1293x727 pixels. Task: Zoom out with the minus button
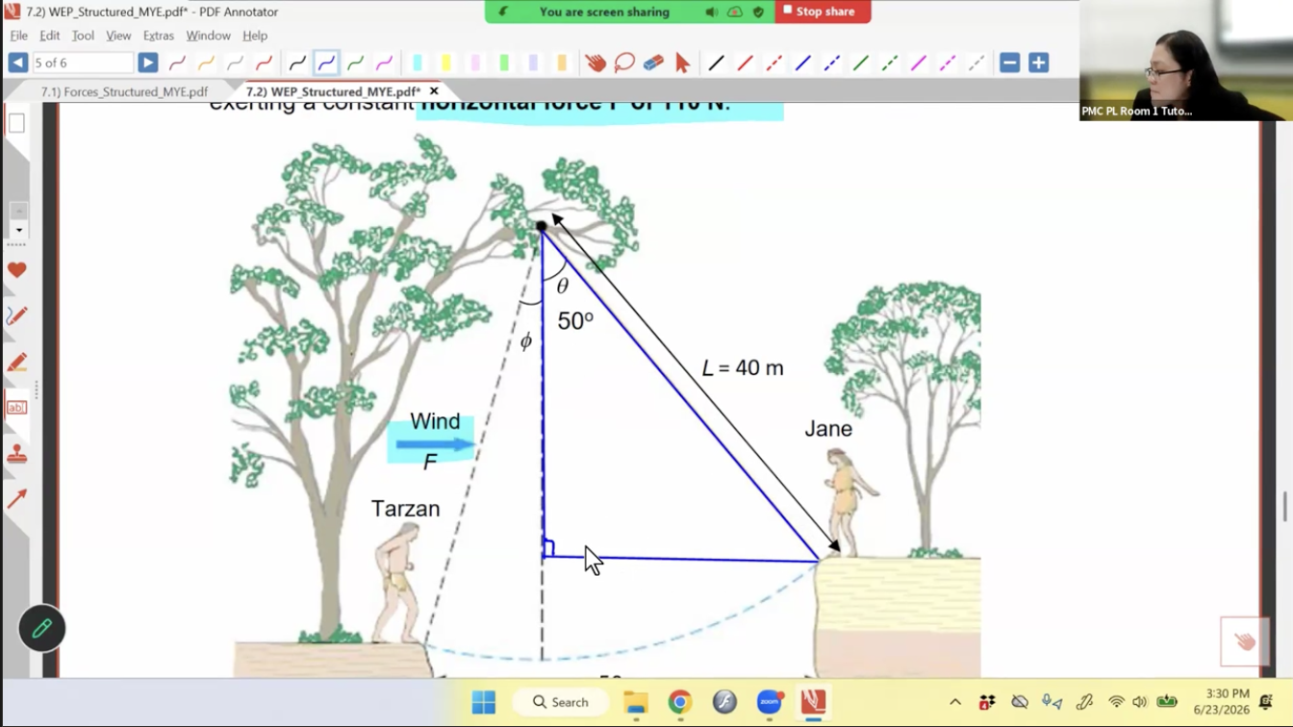point(1009,63)
